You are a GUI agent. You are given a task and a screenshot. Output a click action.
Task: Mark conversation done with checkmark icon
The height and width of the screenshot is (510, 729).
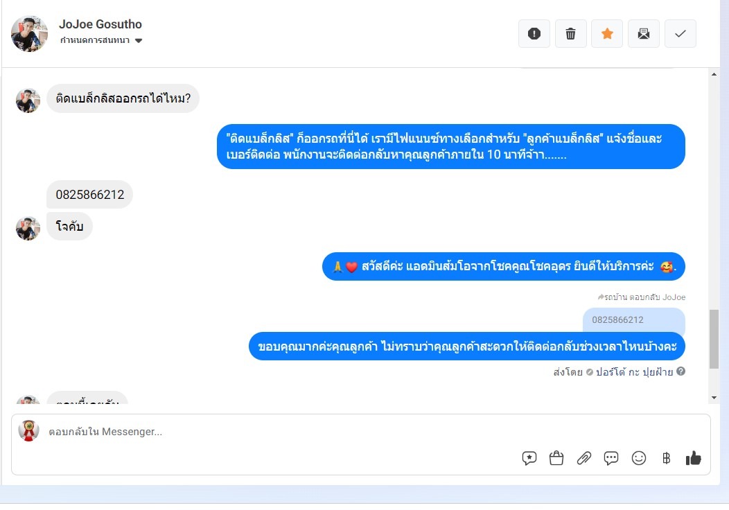pos(680,33)
